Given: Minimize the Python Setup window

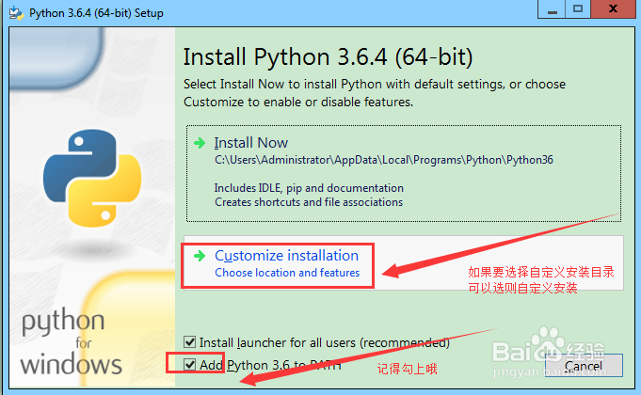Looking at the screenshot, I should tap(552, 9).
